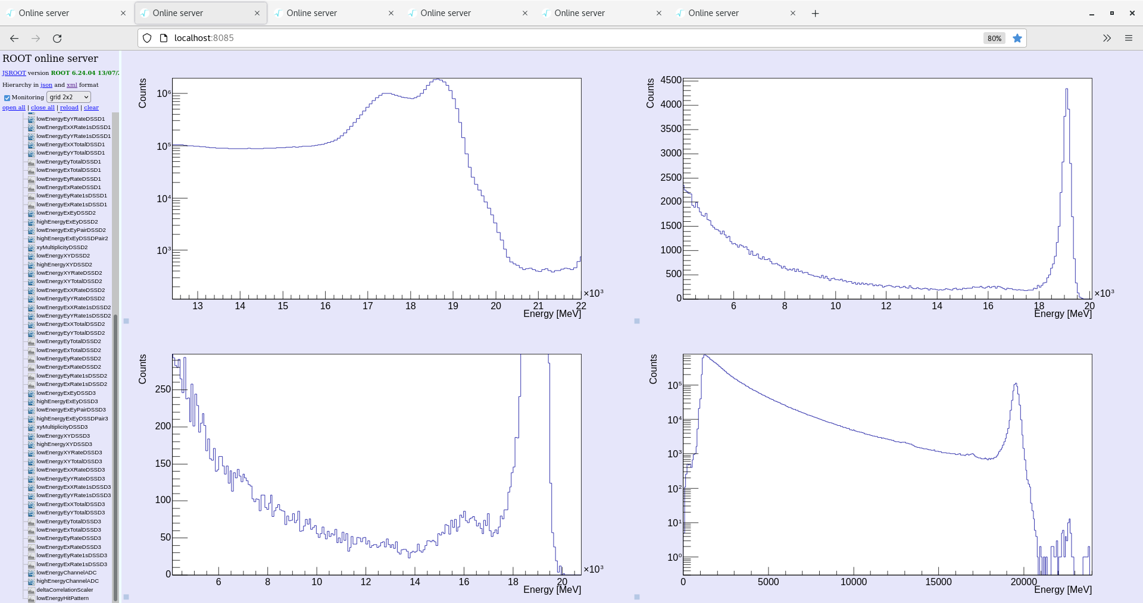Click the browser extensions overflow chevron icon

pos(1107,38)
